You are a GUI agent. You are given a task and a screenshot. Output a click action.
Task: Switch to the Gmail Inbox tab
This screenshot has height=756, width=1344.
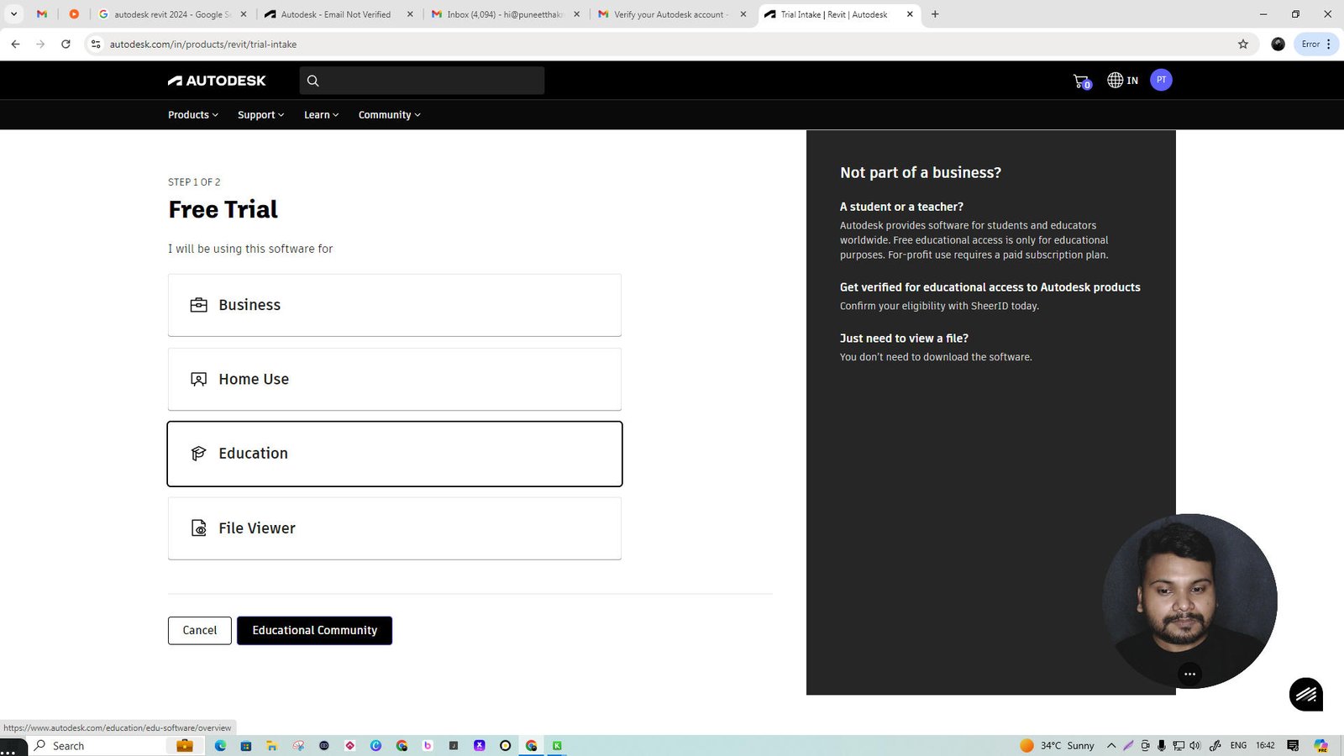pos(504,14)
